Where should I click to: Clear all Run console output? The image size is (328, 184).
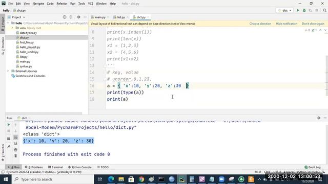[15, 156]
